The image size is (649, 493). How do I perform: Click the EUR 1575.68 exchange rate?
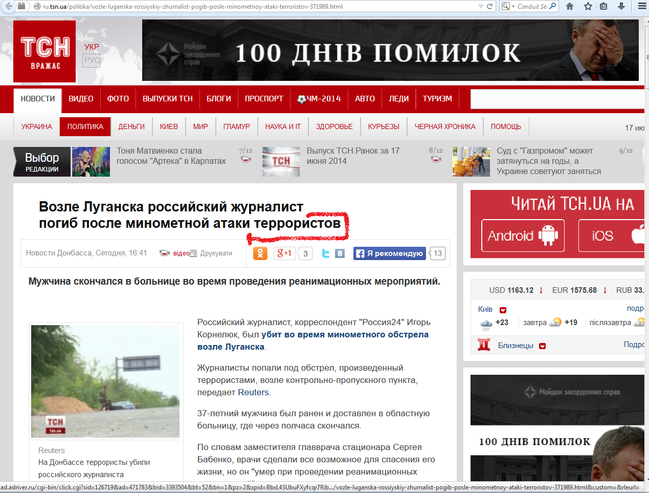574,290
